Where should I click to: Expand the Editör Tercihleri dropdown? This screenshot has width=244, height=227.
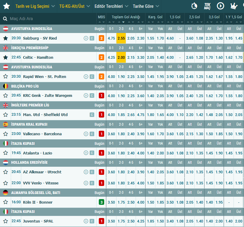click(x=111, y=6)
